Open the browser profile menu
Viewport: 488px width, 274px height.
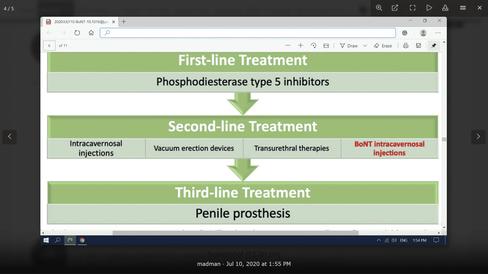pos(423,33)
